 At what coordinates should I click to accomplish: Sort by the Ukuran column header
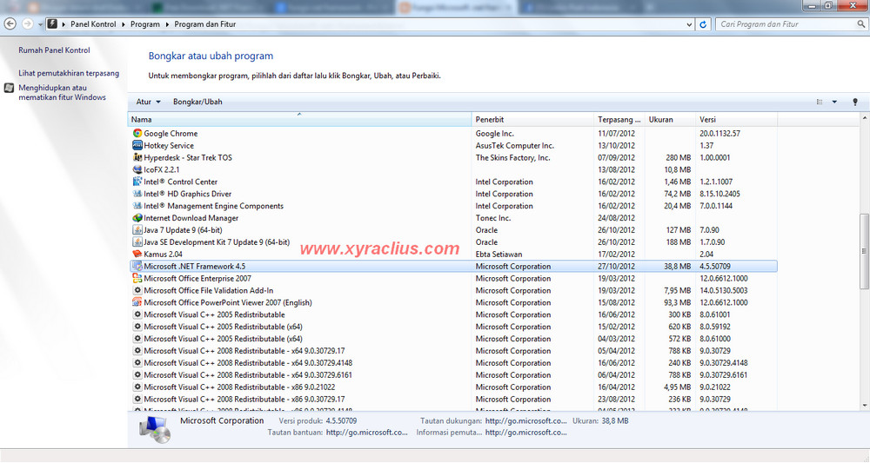tap(670, 120)
